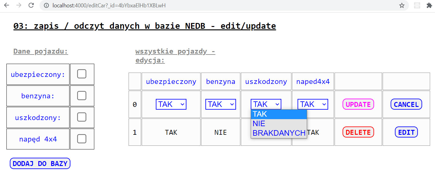
Task: Open the naped4x4 dropdown in row 0
Action: pos(313,104)
